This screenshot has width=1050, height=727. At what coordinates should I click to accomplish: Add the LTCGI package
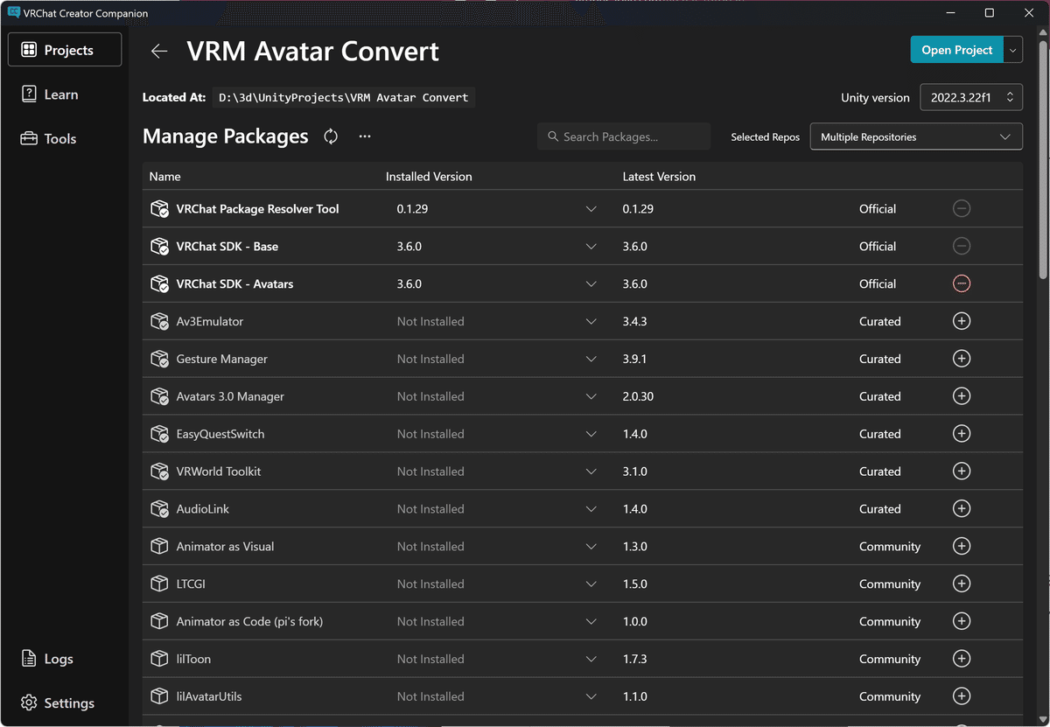(962, 584)
